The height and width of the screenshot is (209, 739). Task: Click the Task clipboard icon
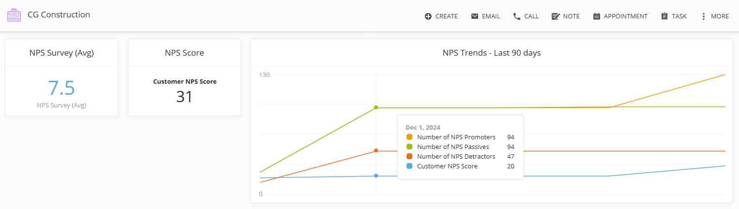point(664,16)
